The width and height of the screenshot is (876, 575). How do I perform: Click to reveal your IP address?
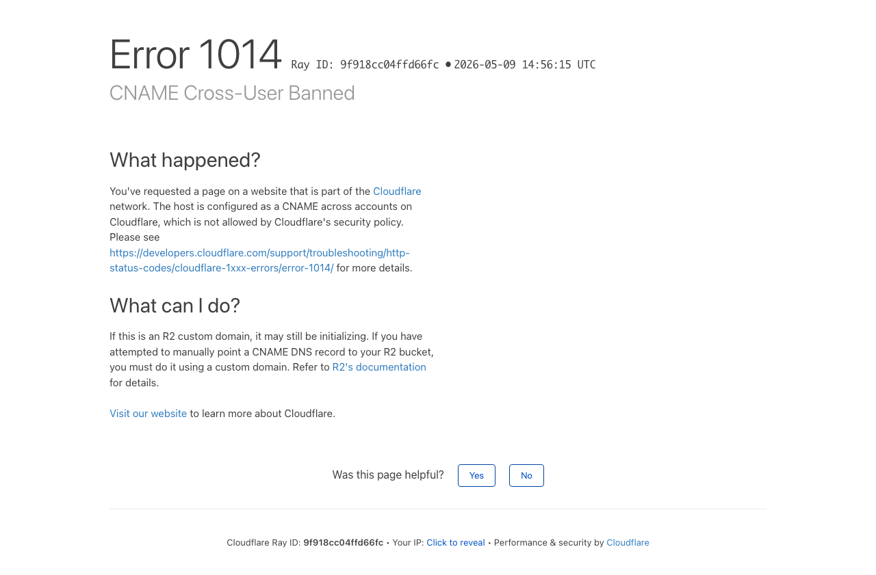[456, 543]
